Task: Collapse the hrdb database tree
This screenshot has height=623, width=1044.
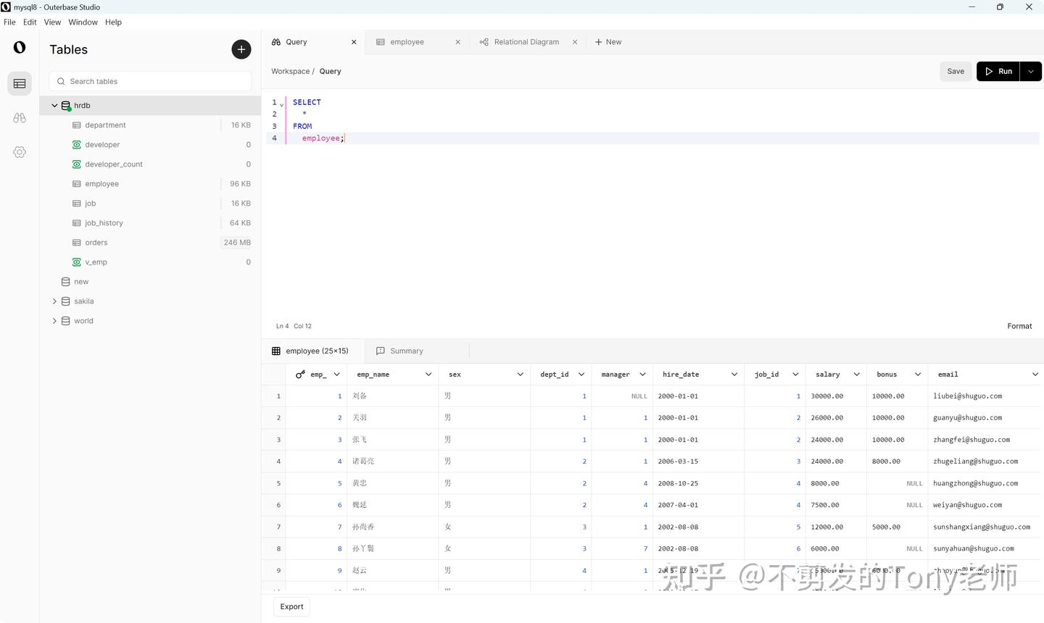Action: (x=54, y=106)
